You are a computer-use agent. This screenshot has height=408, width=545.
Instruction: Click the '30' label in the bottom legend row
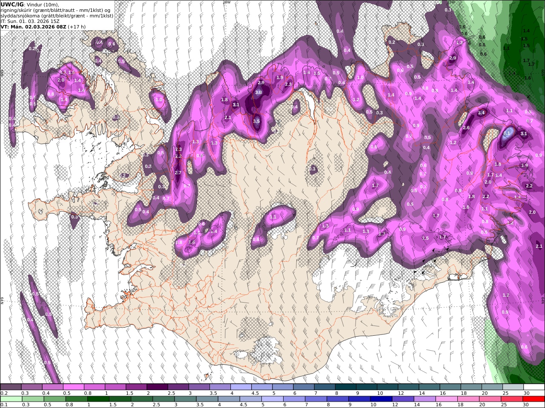[x=526, y=405]
